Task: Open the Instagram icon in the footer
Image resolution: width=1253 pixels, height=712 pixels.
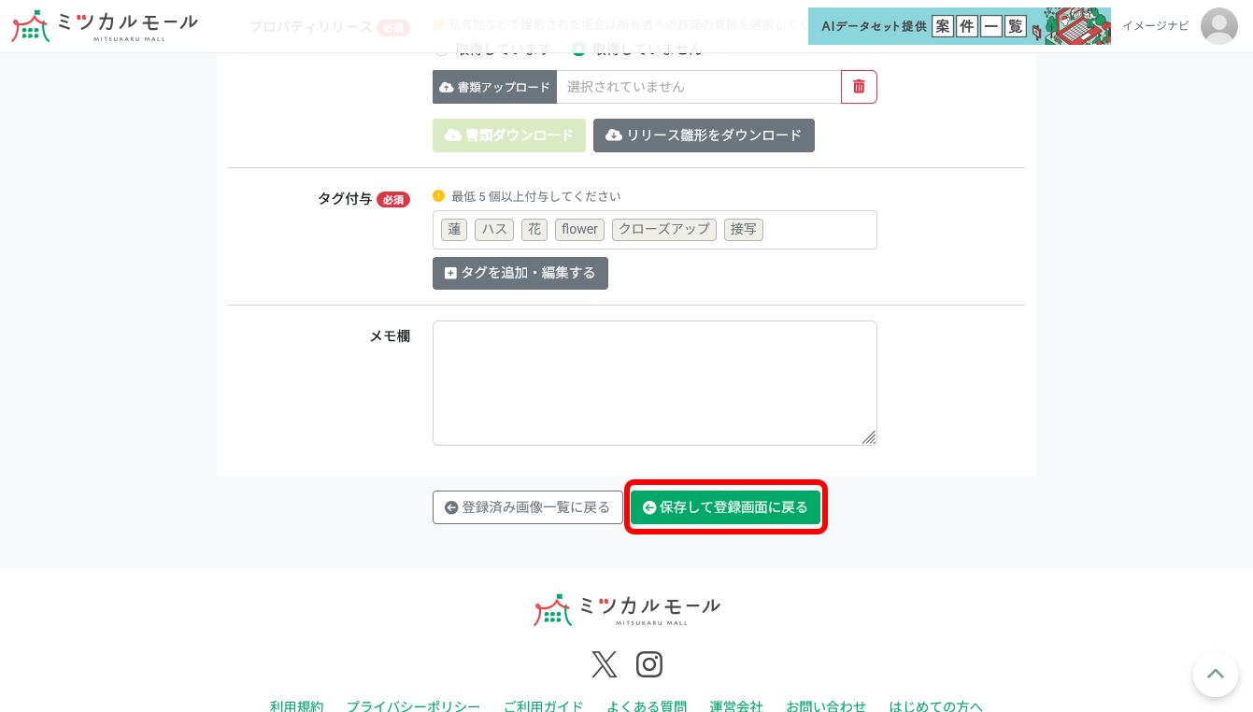Action: point(649,664)
